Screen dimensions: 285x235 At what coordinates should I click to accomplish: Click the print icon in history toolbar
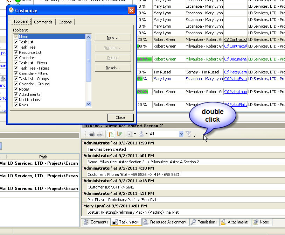coord(91,134)
